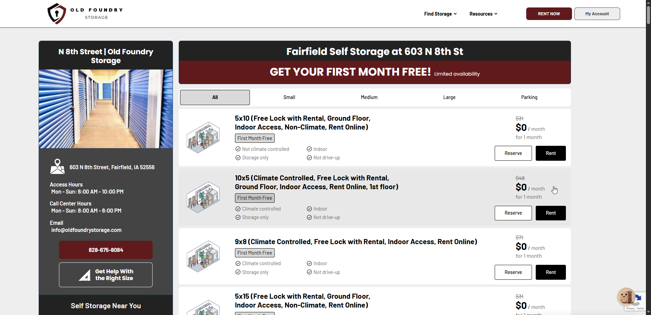Click Get Help With the Right Size

106,275
